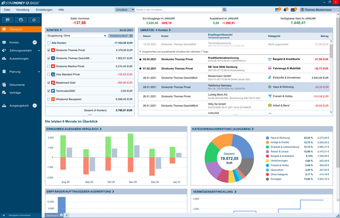Open the messages envelope icon
The height and width of the screenshot is (218, 340).
[x=293, y=10]
